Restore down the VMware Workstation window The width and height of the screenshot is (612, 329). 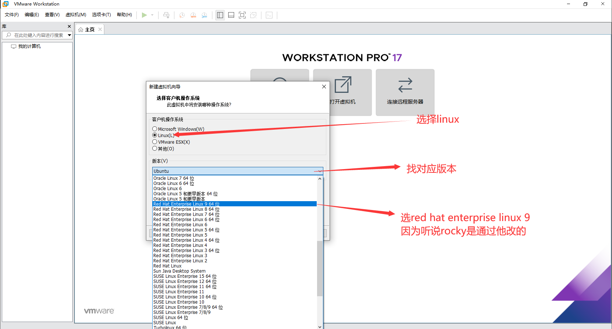pyautogui.click(x=585, y=4)
